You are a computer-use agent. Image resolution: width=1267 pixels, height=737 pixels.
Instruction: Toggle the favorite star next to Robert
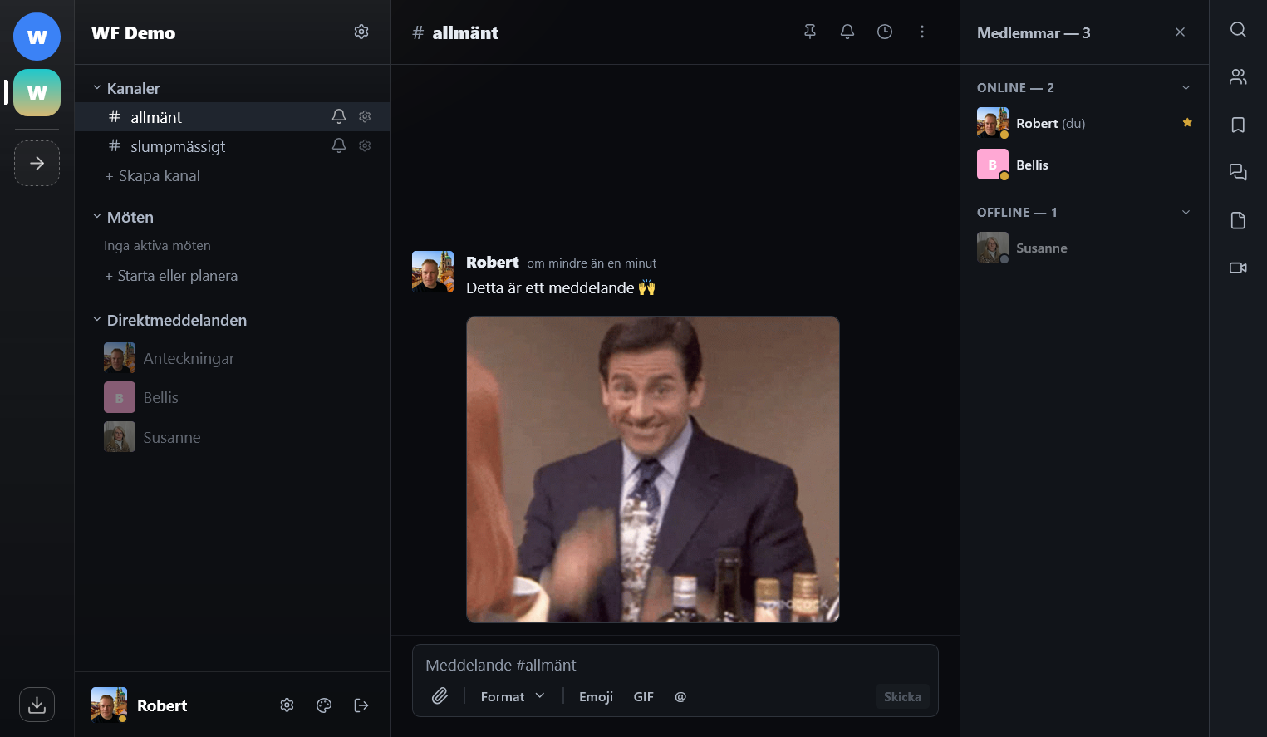tap(1187, 122)
